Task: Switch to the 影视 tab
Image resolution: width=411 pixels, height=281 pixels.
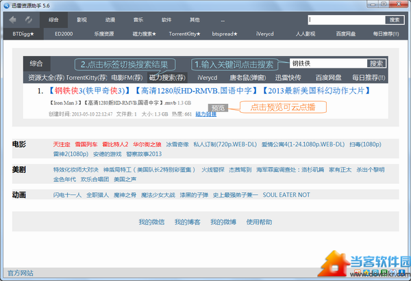Action: [x=82, y=20]
